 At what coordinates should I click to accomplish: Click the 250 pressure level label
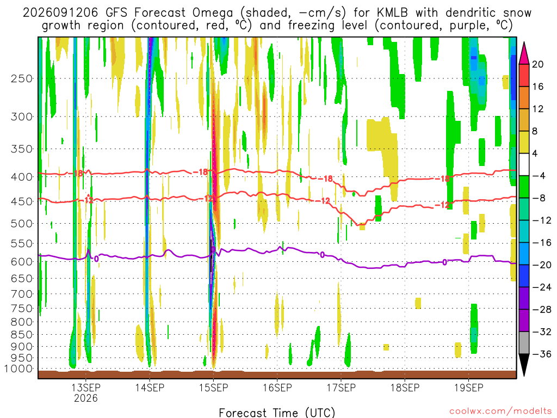(x=22, y=78)
